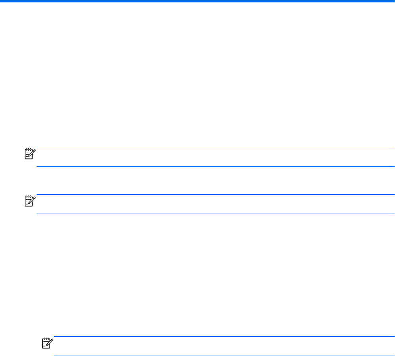Click the top rule of indented note

click(x=223, y=337)
